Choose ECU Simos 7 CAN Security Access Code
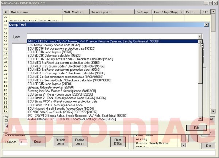Viewport: 219px width, 158px height. pyautogui.click(x=112, y=98)
